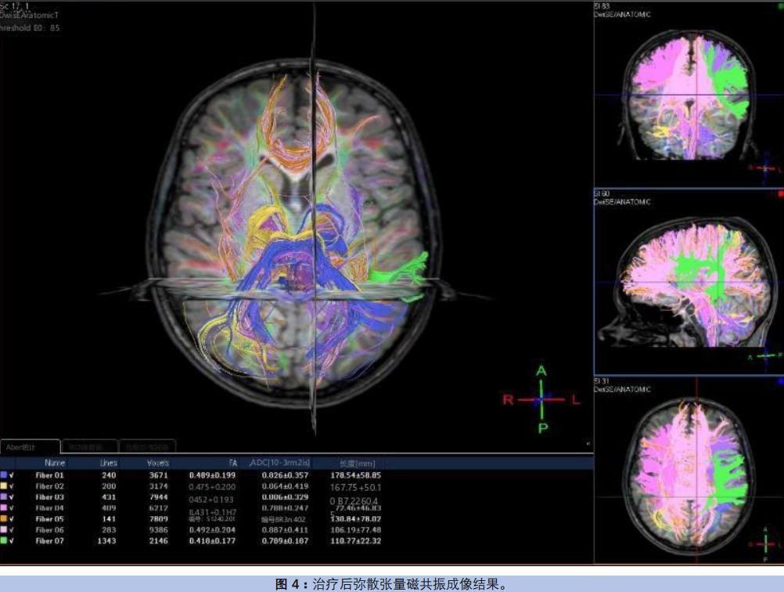Screen dimensions: 784x592
Task: Toggle the Fiber 01 visibility checkmark
Action: (x=13, y=475)
